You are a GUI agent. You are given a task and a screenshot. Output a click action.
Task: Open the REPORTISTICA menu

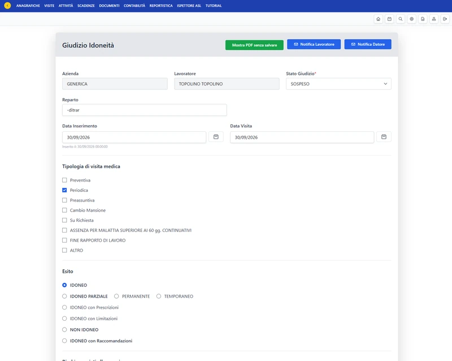coord(161,6)
